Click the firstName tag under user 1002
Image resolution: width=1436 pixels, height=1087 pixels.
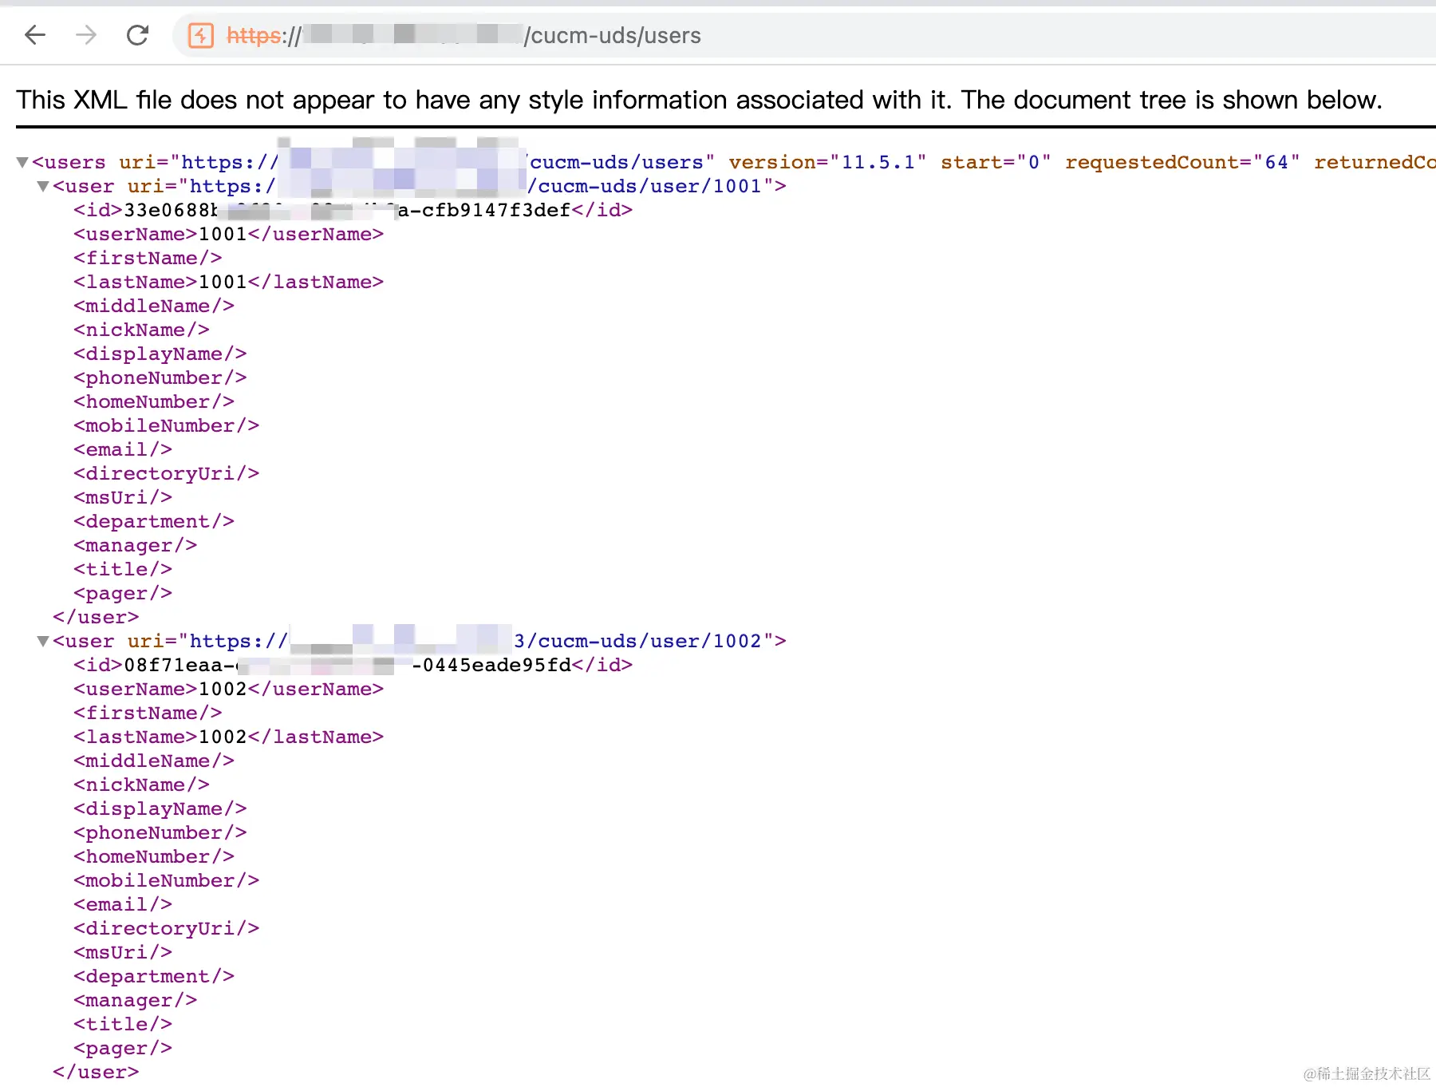[148, 713]
